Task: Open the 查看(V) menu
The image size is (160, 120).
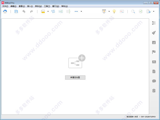Action: tap(22, 6)
